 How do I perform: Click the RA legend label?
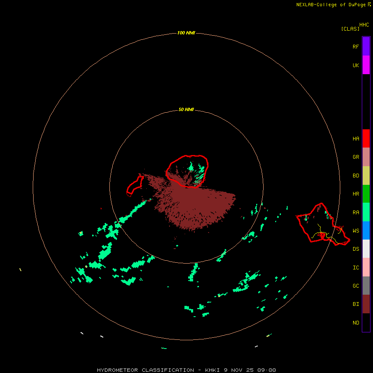point(356,213)
